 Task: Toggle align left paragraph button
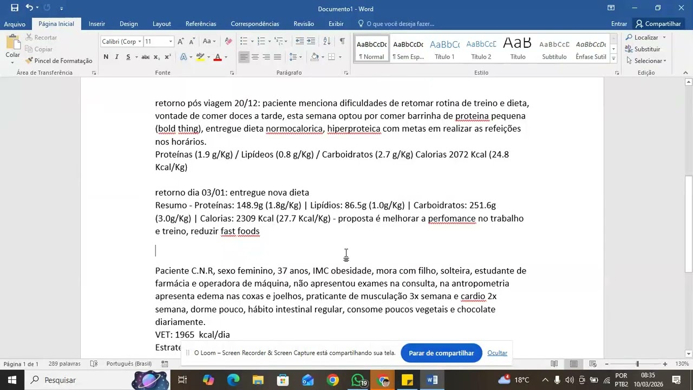(x=244, y=57)
